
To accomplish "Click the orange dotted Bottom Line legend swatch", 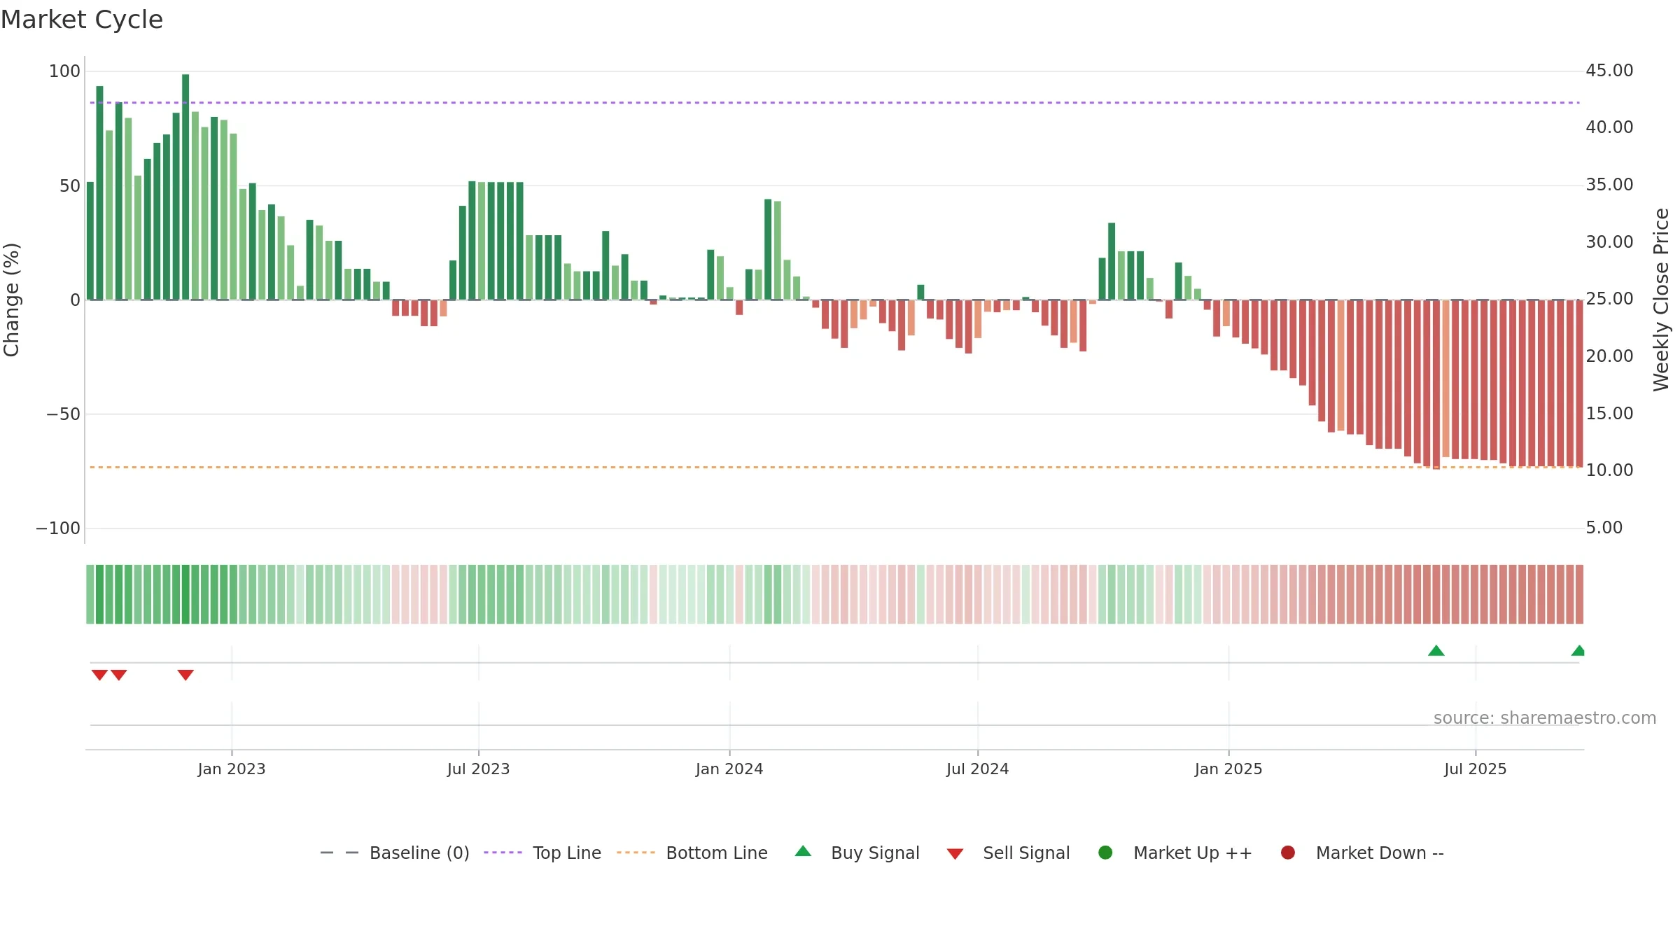I will click(636, 853).
